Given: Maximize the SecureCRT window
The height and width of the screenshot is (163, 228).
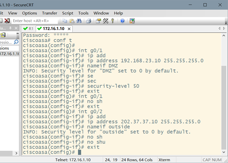Looking at the screenshot, I should pos(205,5).
